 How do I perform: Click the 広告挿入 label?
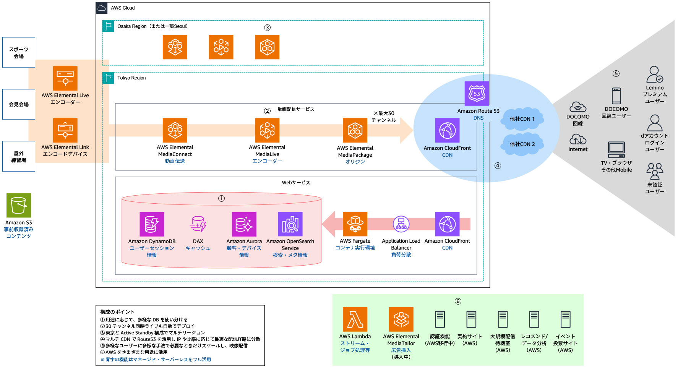point(401,350)
